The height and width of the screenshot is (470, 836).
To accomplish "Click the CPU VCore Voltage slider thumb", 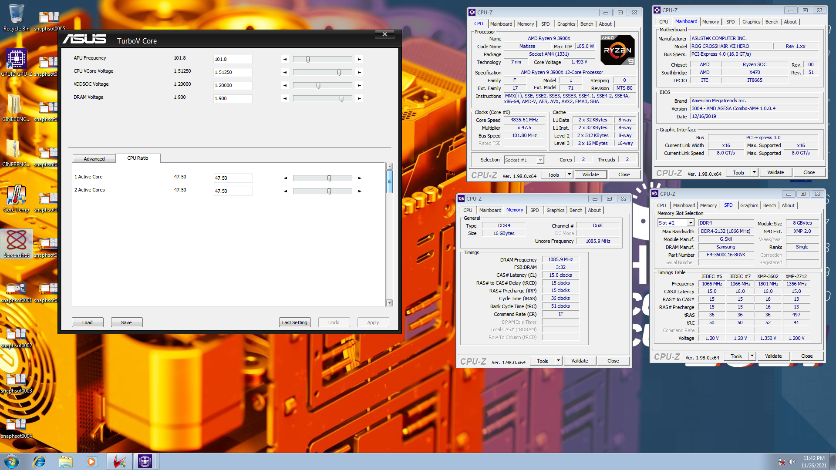I will 339,72.
